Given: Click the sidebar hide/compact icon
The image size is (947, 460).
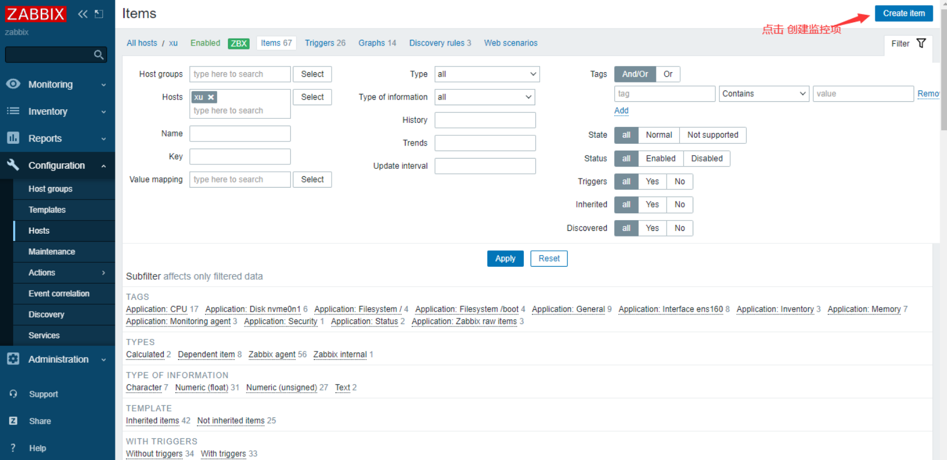Looking at the screenshot, I should click(x=99, y=14).
